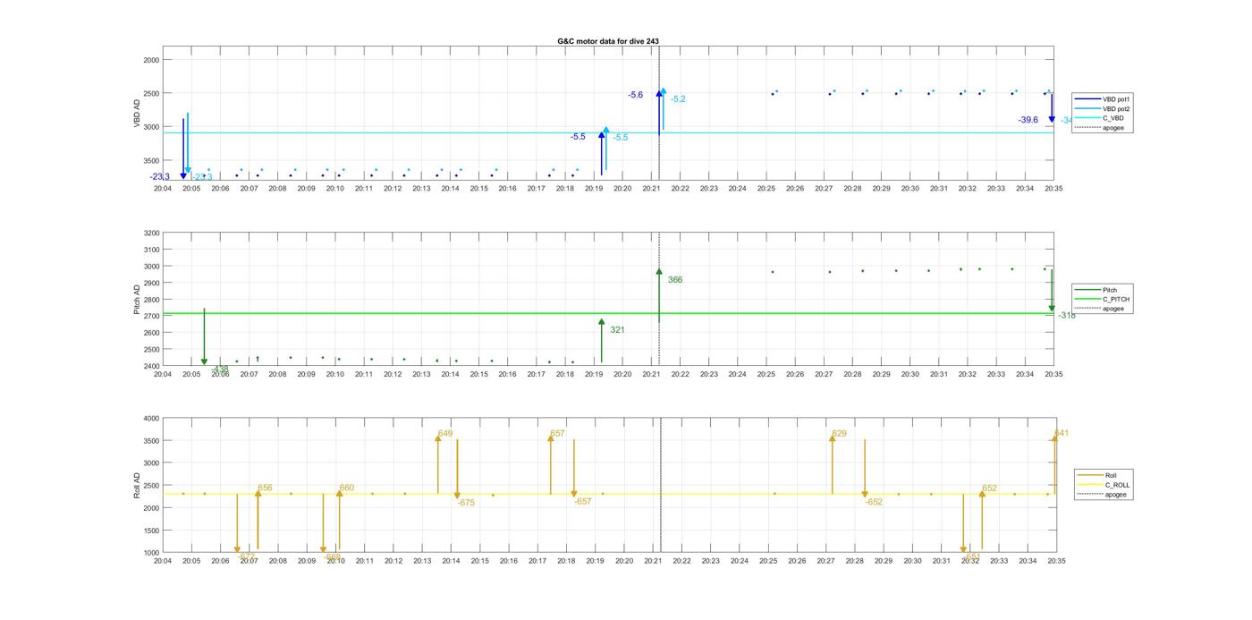Viewport: 1252px width, 620px height.
Task: Click the horizontal C_PITCH green line
Action: (x=608, y=313)
